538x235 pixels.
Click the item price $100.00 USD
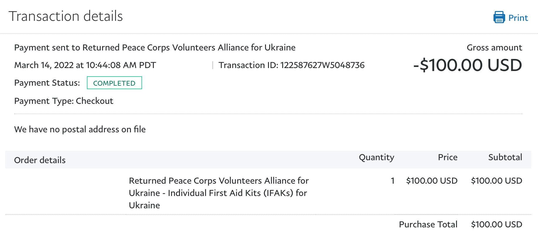point(432,181)
